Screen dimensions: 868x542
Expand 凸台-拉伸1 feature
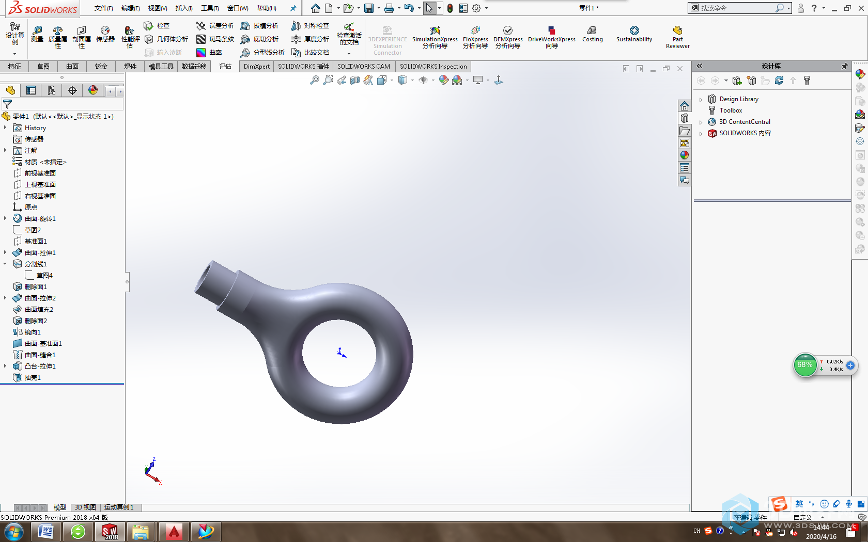[x=5, y=366]
